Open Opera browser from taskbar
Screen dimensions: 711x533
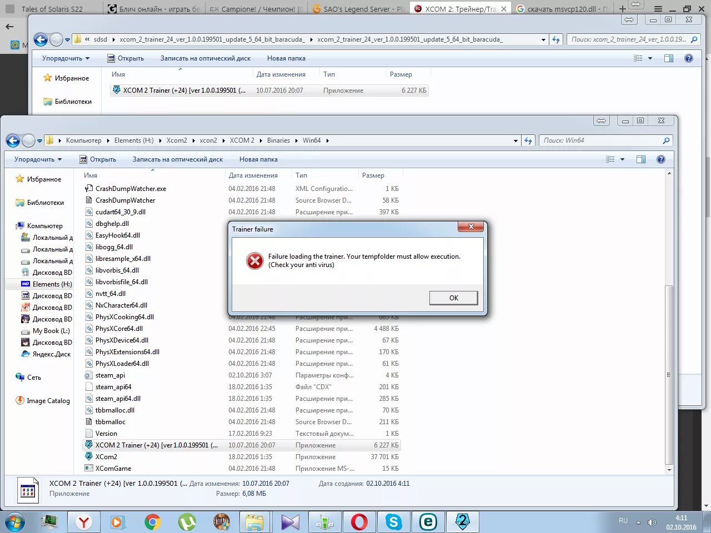[x=359, y=522]
